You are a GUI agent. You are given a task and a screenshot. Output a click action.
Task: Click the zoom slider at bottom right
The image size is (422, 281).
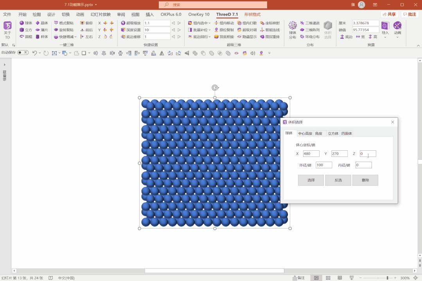tap(387, 277)
